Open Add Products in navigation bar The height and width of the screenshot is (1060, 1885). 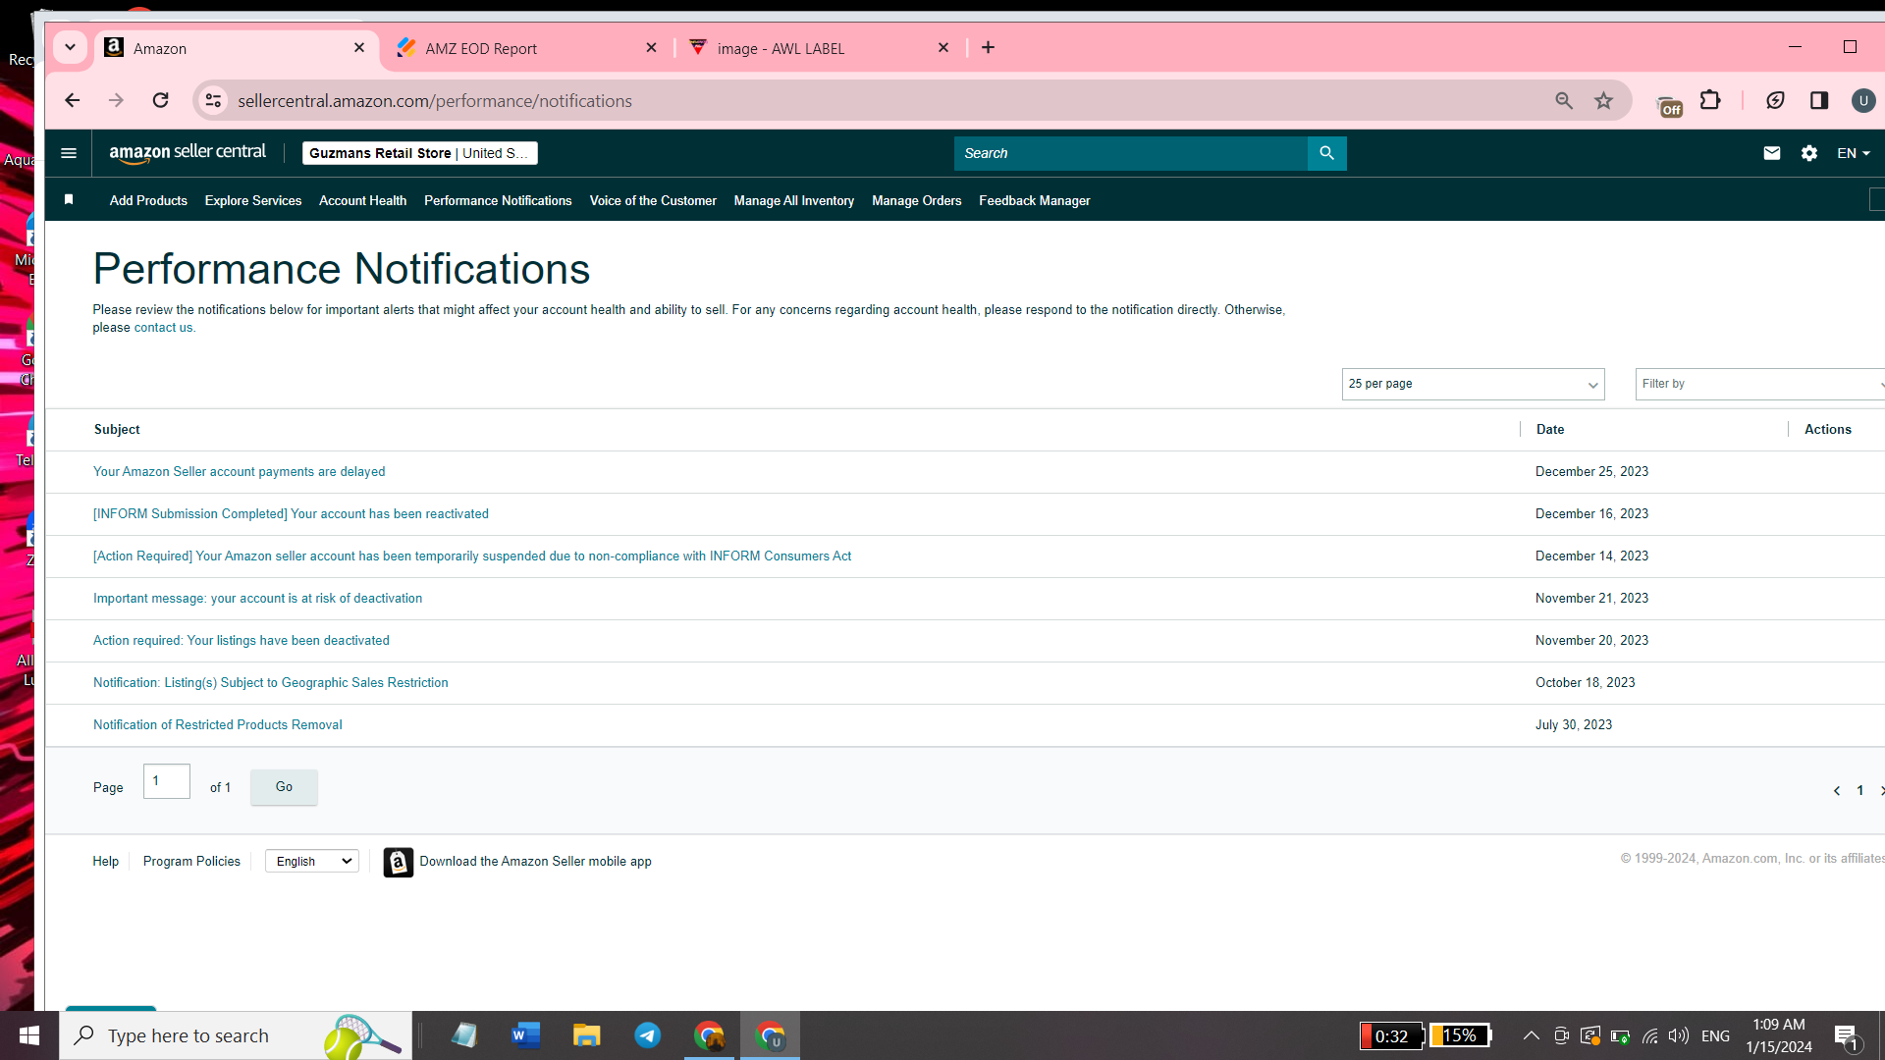tap(148, 200)
